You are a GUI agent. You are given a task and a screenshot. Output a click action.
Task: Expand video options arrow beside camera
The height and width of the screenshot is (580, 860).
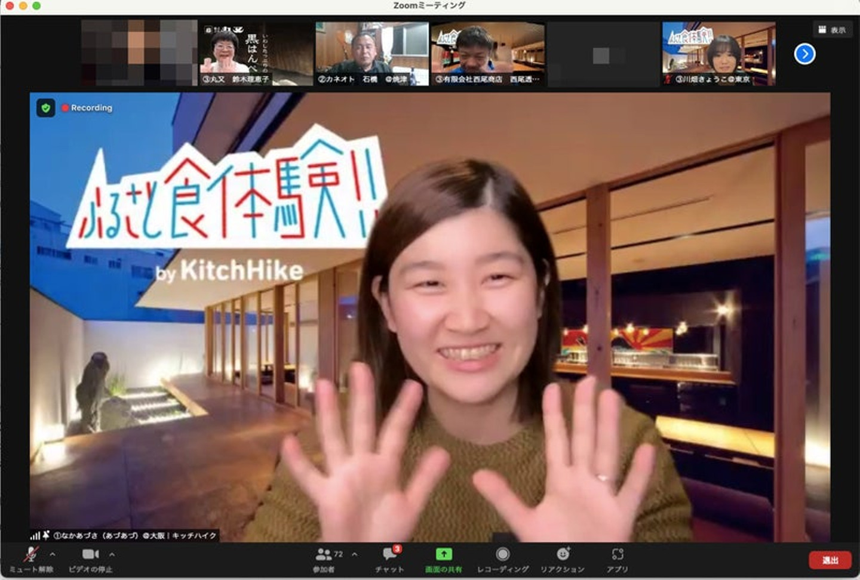click(112, 554)
